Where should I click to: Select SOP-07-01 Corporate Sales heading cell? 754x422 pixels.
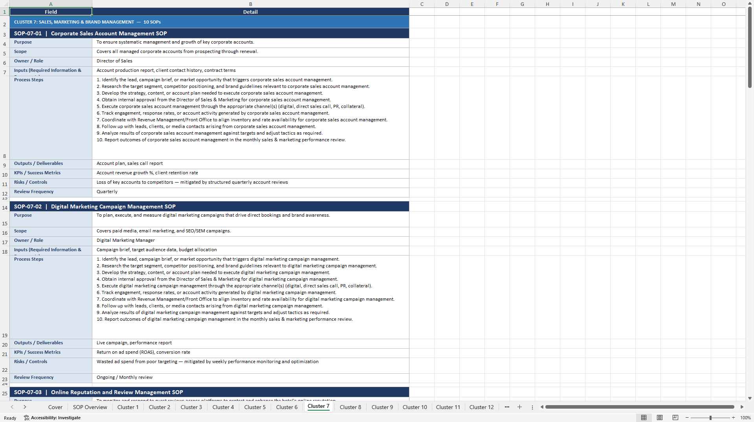tap(209, 33)
